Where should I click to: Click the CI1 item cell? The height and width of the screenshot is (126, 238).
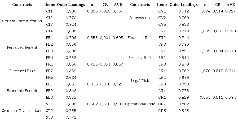[x=49, y=11]
